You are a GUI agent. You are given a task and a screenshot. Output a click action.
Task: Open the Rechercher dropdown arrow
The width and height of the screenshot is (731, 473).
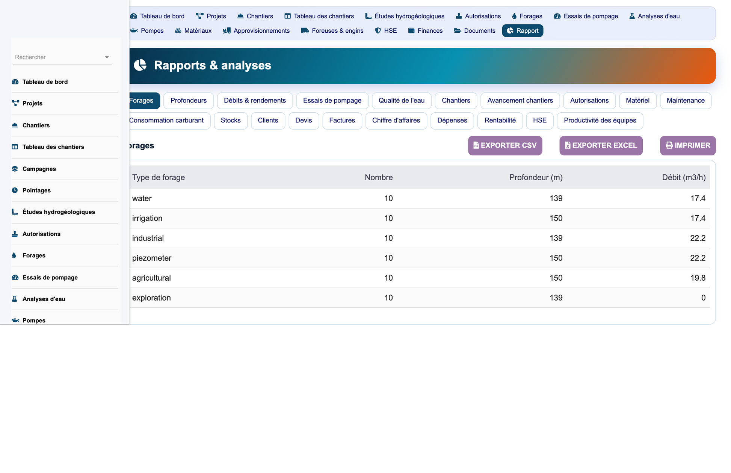click(x=107, y=57)
